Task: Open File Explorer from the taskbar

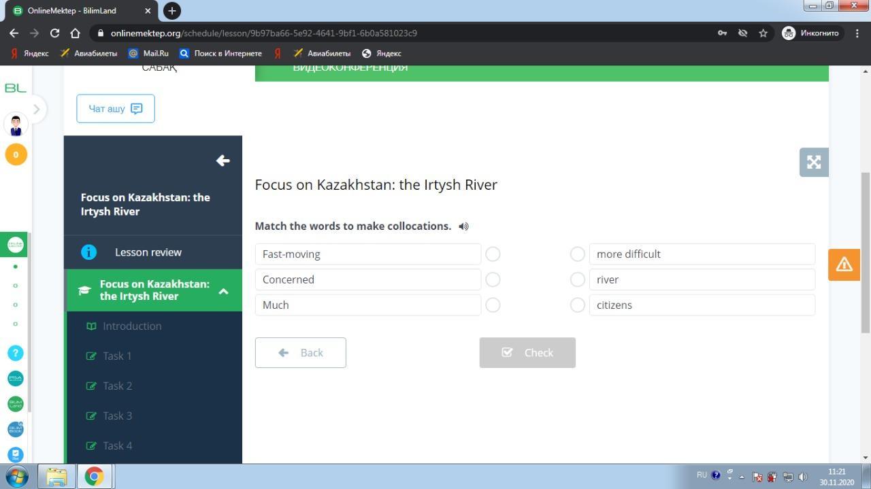Action: (56, 476)
